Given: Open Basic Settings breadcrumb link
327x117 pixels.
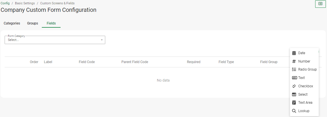Looking at the screenshot, I should [25, 3].
